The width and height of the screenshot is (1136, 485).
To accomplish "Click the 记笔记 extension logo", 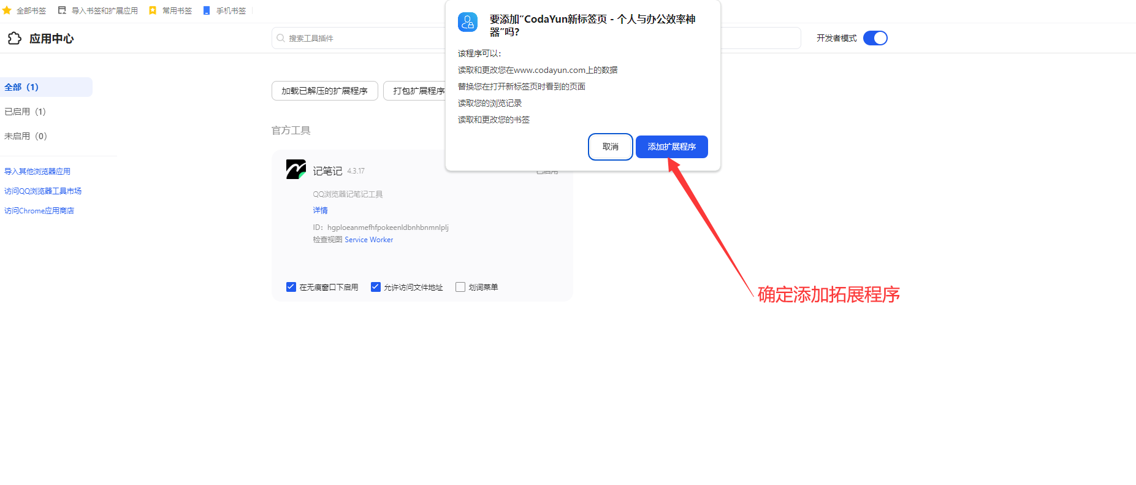I will coord(296,169).
